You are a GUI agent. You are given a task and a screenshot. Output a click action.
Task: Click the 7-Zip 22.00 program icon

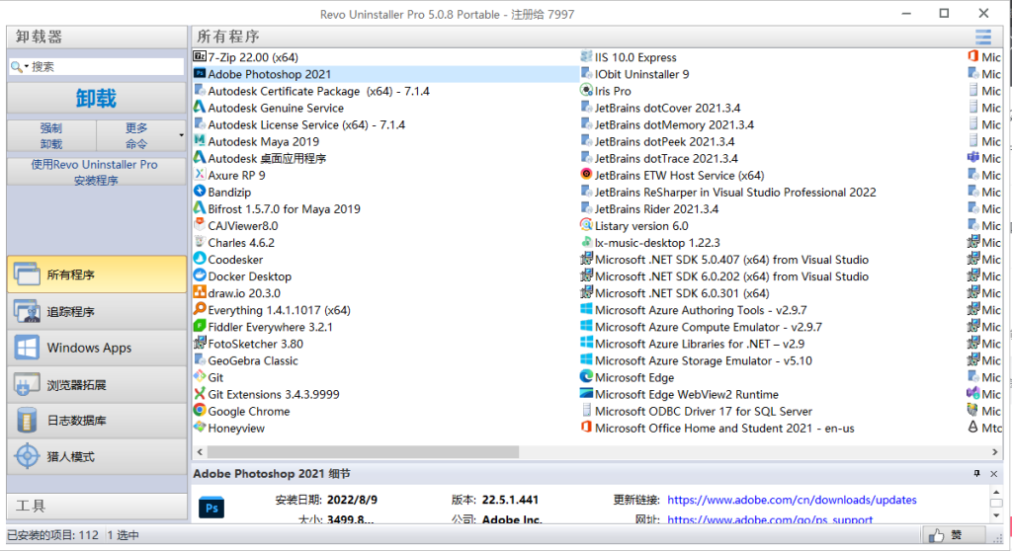[x=200, y=56]
